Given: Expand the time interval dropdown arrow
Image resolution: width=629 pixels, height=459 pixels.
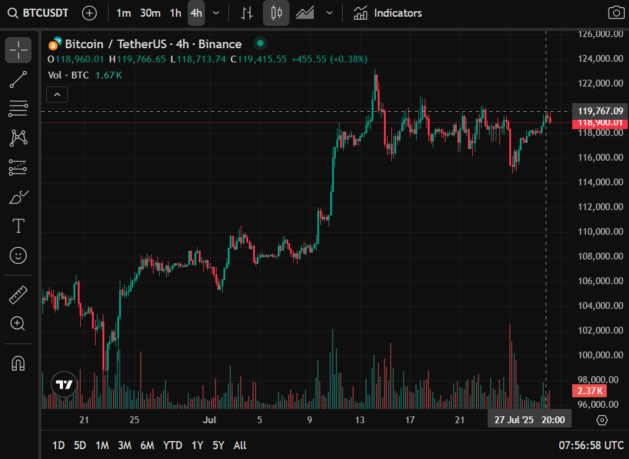Looking at the screenshot, I should pos(215,13).
